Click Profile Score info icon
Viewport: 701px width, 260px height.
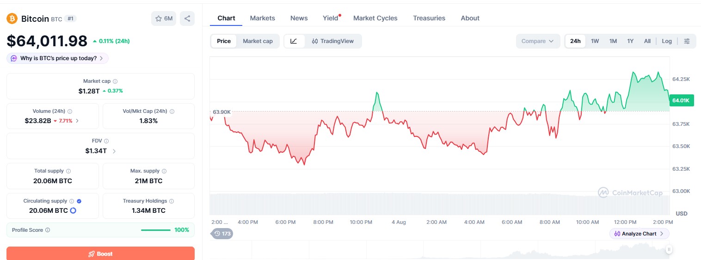(x=48, y=230)
